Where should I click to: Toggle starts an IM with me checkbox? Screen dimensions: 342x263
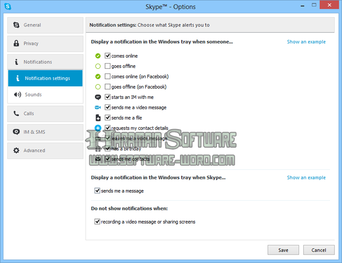coord(107,97)
